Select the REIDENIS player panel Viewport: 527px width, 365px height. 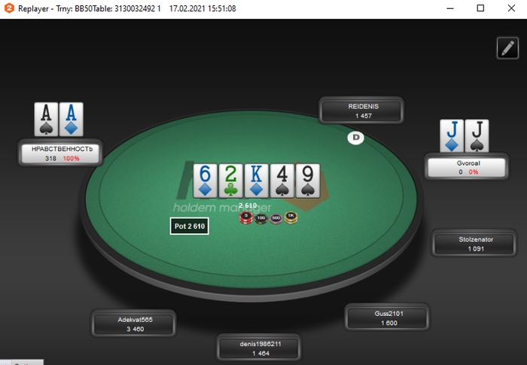361,111
